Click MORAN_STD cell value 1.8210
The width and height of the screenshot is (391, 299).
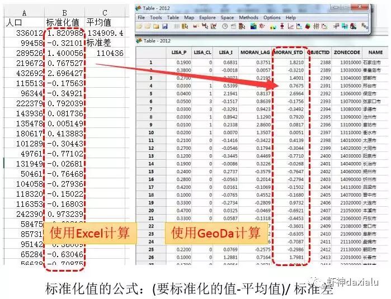[x=288, y=62]
